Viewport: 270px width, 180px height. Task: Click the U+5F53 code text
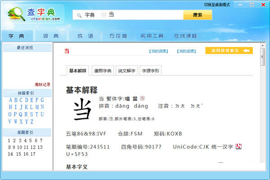tap(77, 154)
